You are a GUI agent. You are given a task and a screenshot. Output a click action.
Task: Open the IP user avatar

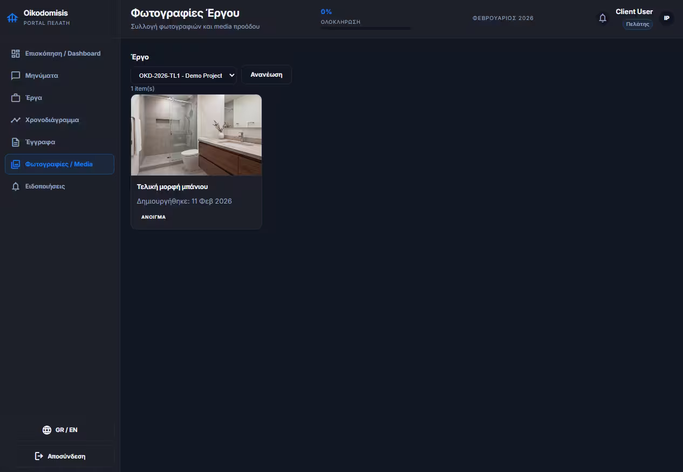(x=667, y=18)
